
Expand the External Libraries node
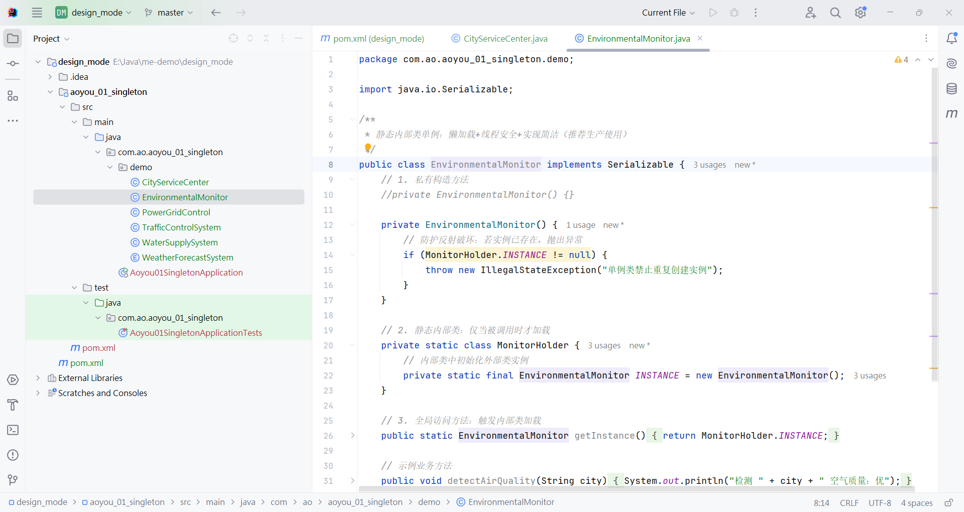pyautogui.click(x=38, y=378)
